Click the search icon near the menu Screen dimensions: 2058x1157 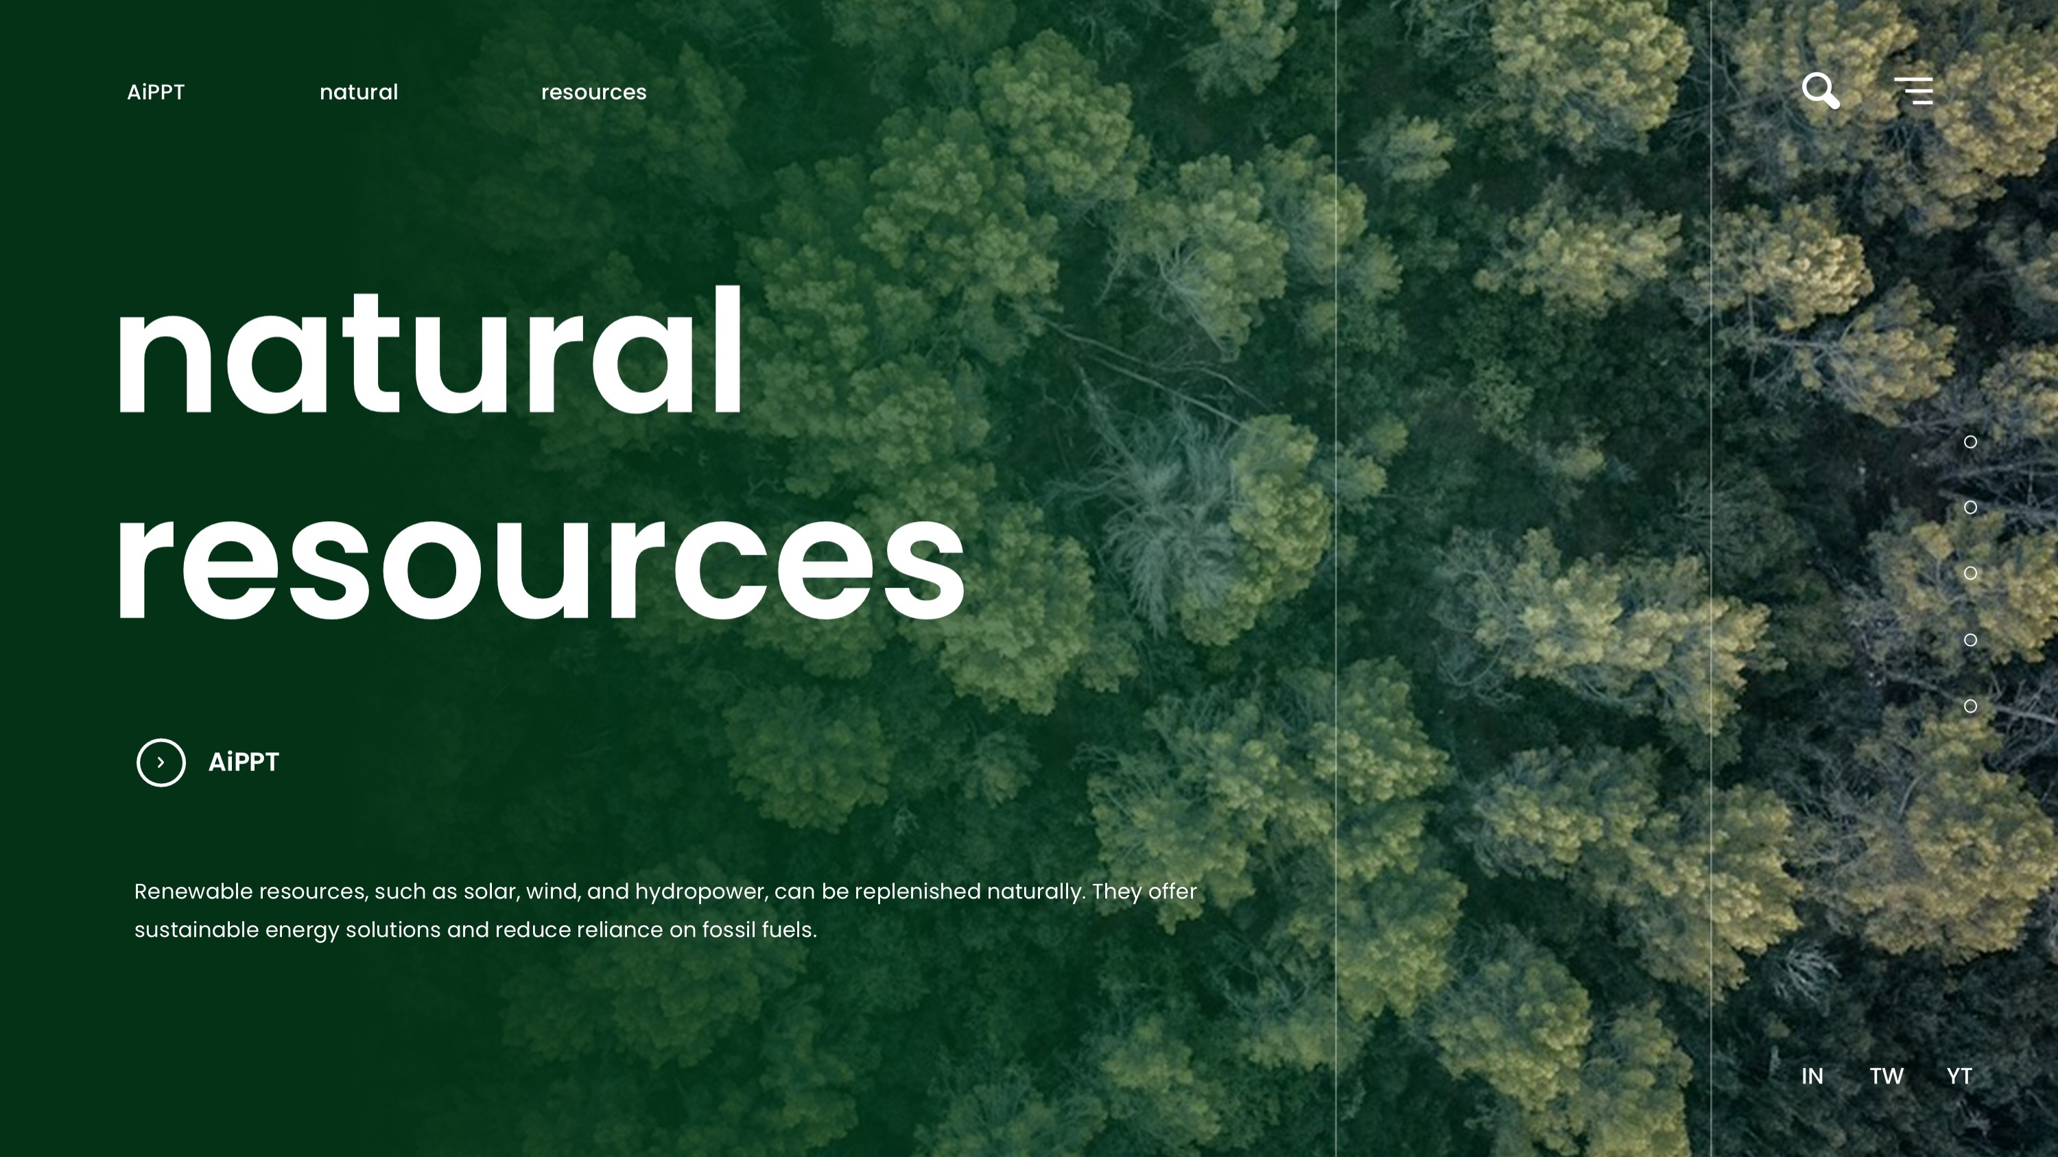click(1821, 91)
